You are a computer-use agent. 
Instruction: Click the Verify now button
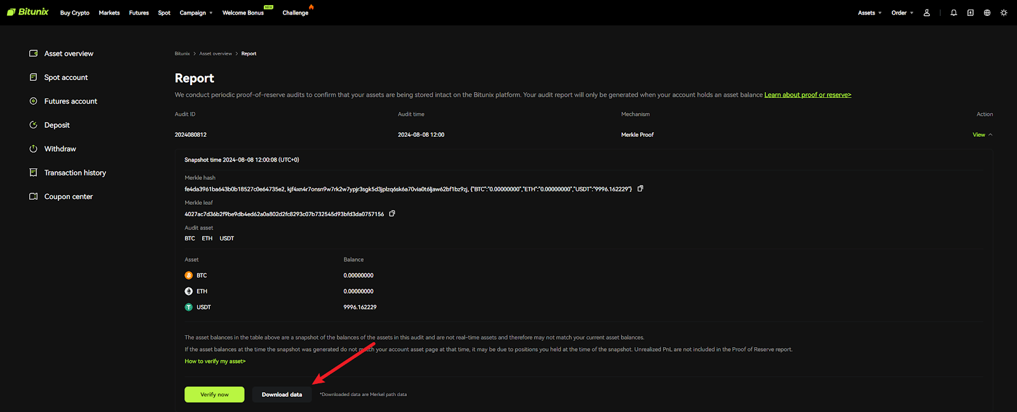click(214, 394)
